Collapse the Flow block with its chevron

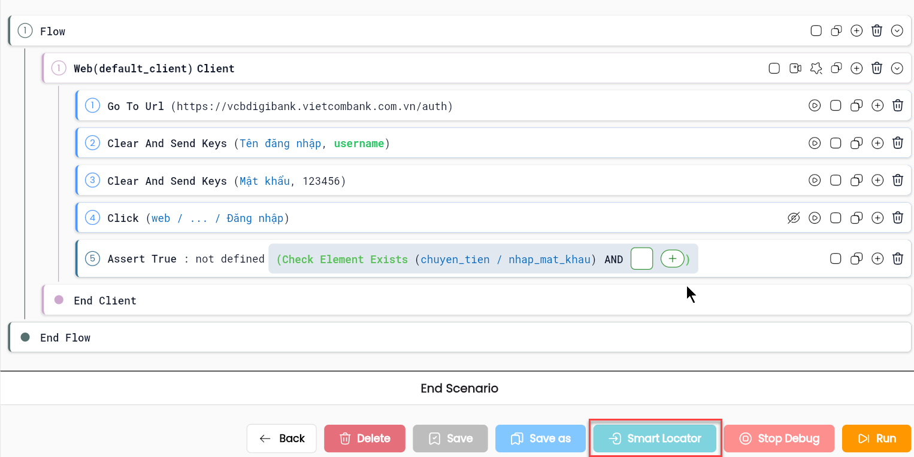click(897, 31)
